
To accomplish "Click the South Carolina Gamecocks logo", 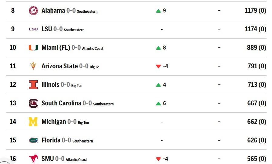I will point(33,103).
